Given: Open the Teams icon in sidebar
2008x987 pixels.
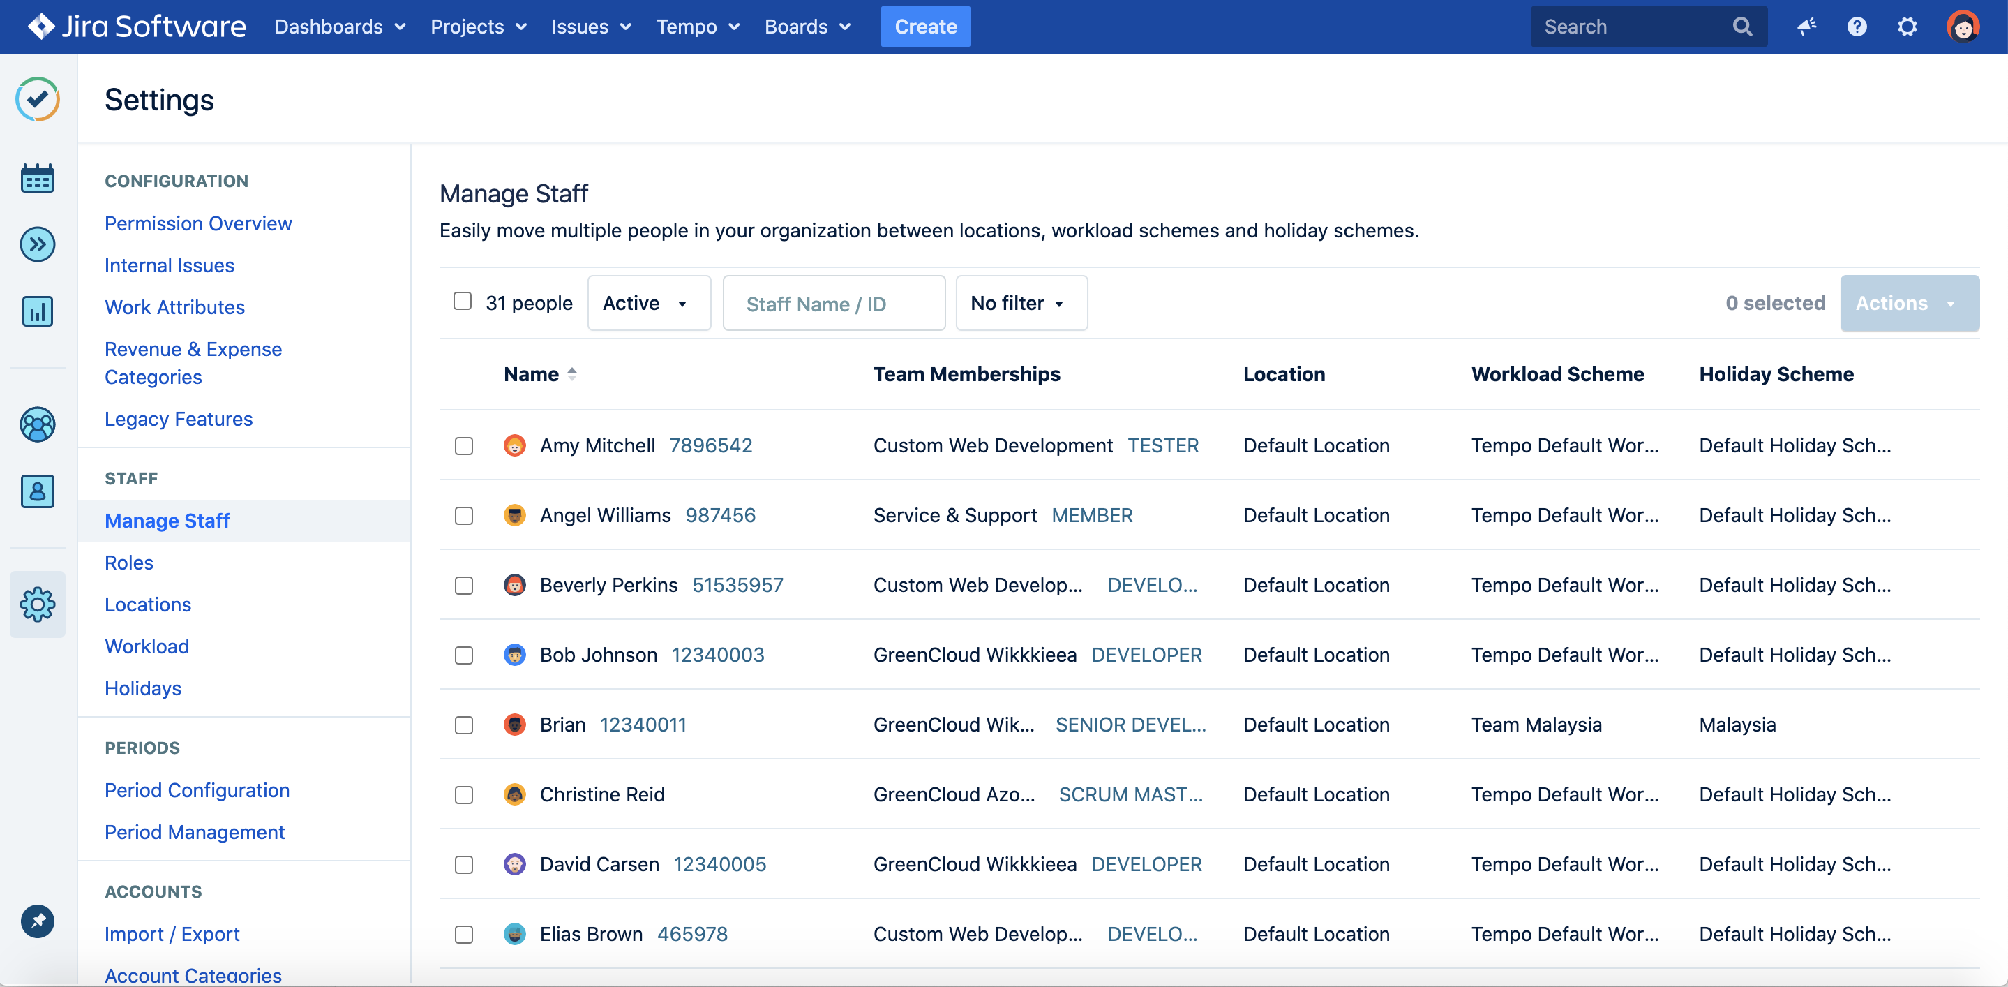Looking at the screenshot, I should [x=38, y=425].
